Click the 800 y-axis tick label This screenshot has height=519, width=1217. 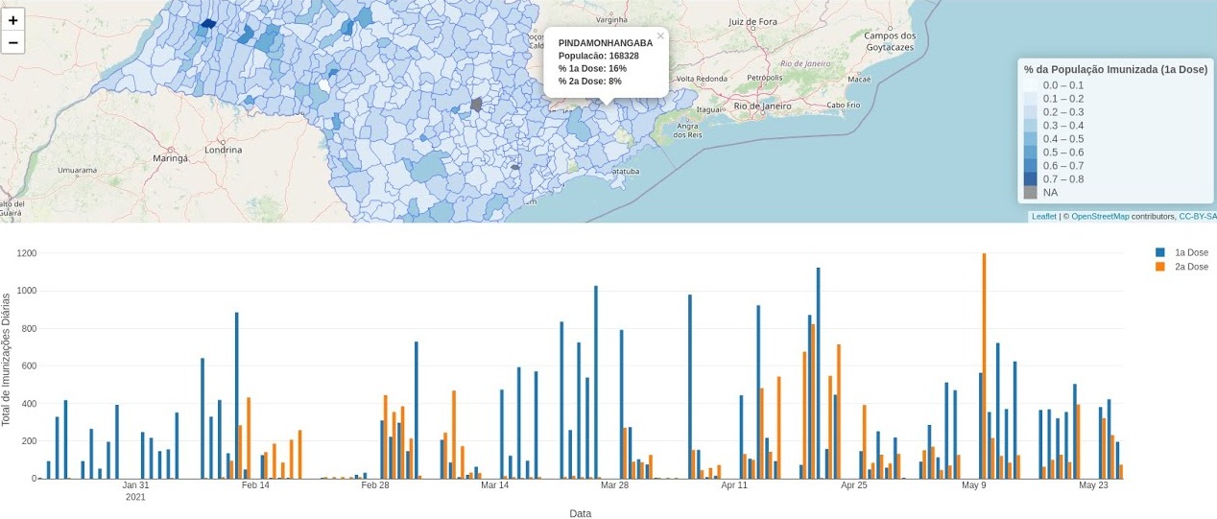27,328
